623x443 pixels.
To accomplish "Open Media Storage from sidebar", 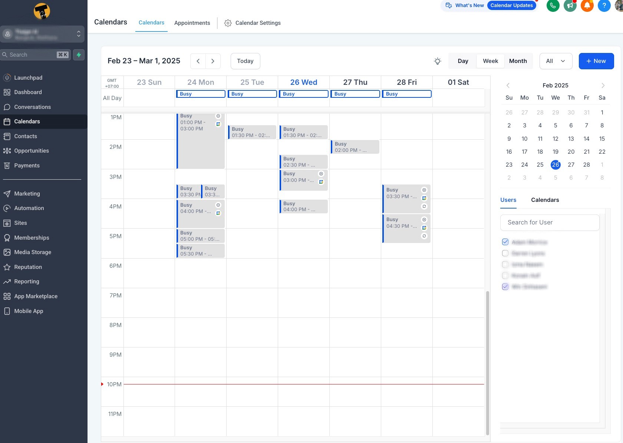I will click(33, 252).
